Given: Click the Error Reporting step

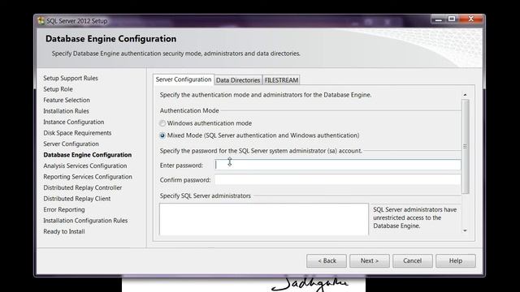Looking at the screenshot, I should tap(64, 209).
